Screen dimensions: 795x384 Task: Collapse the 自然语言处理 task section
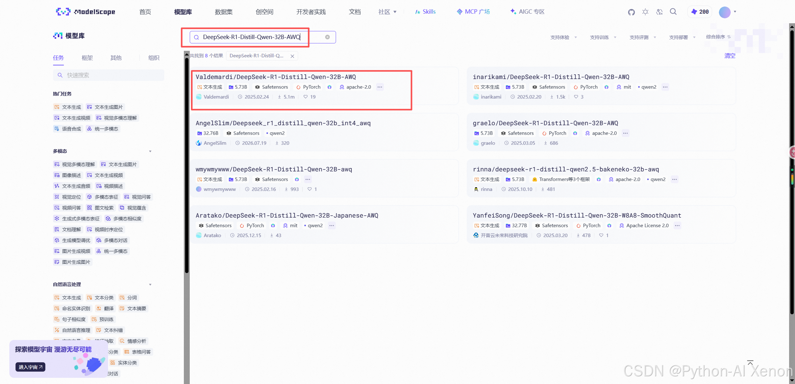click(x=150, y=285)
